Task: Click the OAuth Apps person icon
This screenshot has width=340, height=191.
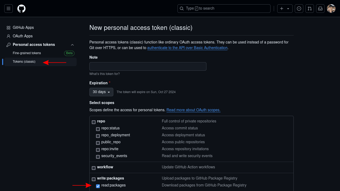Action: tap(9, 36)
